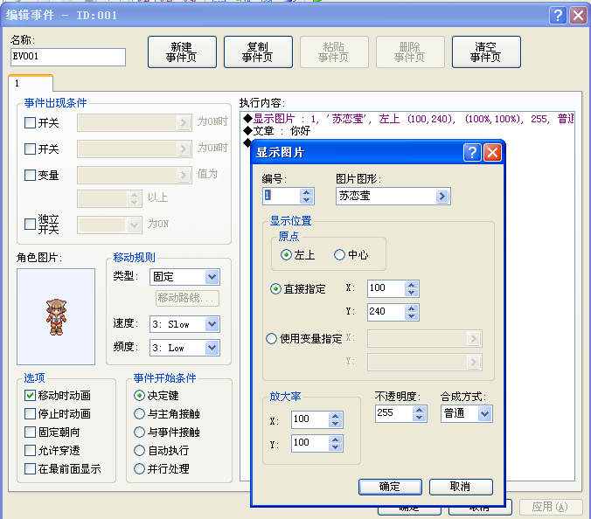Enable the 变量 condition checkbox
The image size is (591, 519).
(30, 175)
